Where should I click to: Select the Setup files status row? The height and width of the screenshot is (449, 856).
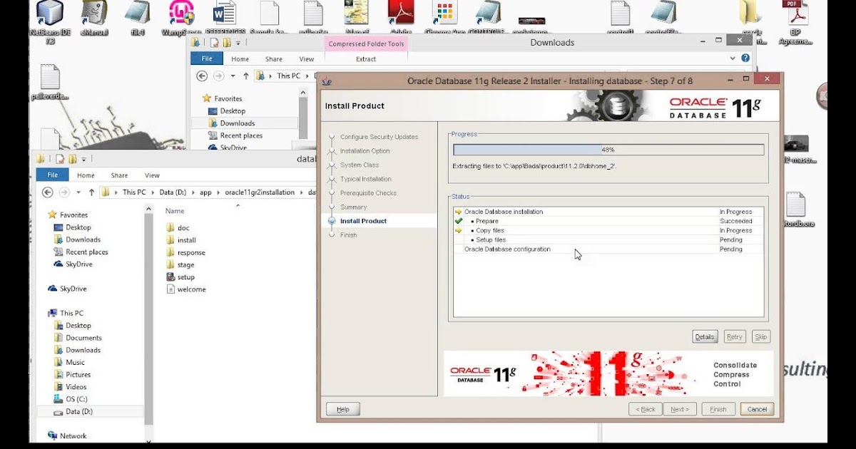click(x=608, y=240)
